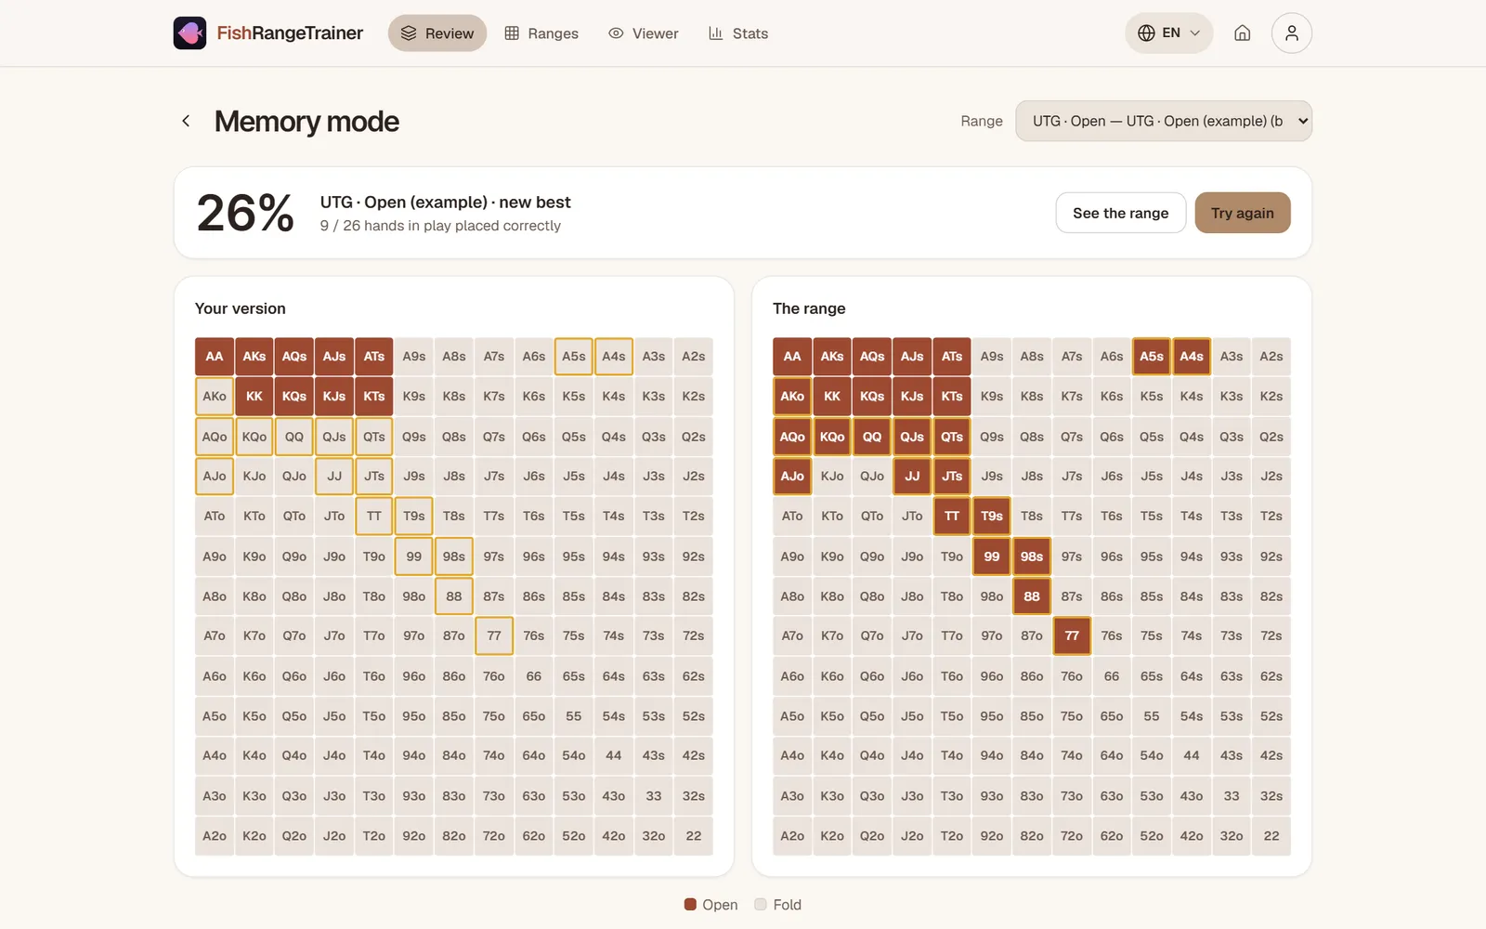Screen dimensions: 1486x929
Task: Click the 26% score text
Action: tap(245, 213)
